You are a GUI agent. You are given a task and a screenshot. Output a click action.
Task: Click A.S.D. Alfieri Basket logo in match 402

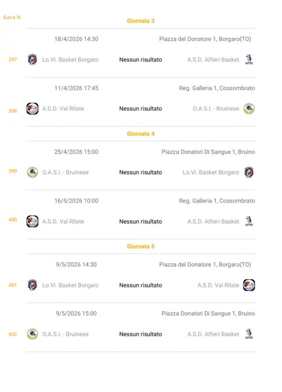tap(249, 334)
